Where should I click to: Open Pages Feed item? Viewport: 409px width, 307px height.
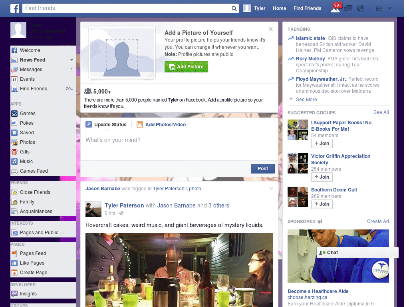point(43,253)
